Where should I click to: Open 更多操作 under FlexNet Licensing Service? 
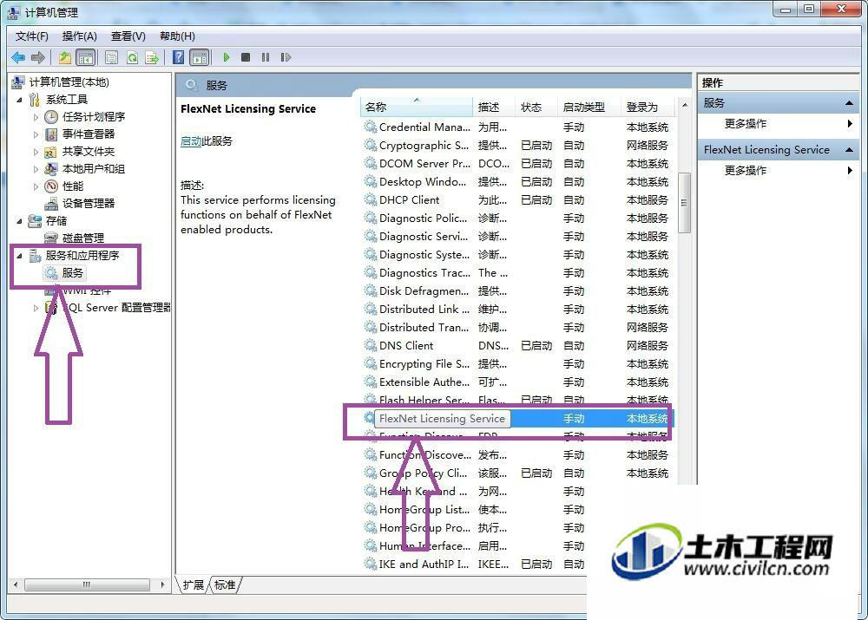click(x=746, y=170)
